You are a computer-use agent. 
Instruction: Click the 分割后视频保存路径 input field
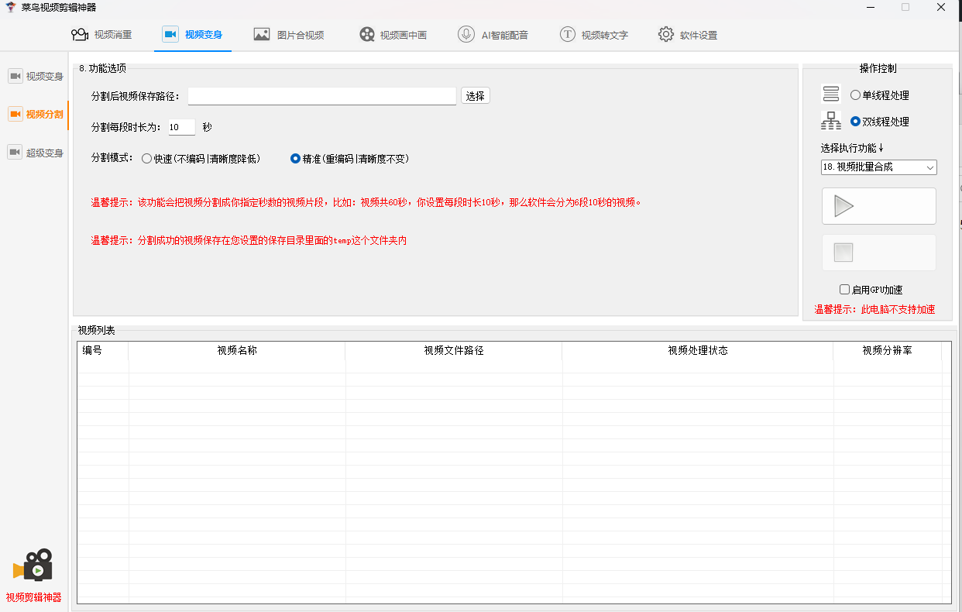pos(321,96)
